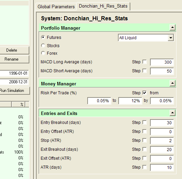This screenshot has height=179, width=182.
Task: Click the Rename button
Action: [14, 59]
